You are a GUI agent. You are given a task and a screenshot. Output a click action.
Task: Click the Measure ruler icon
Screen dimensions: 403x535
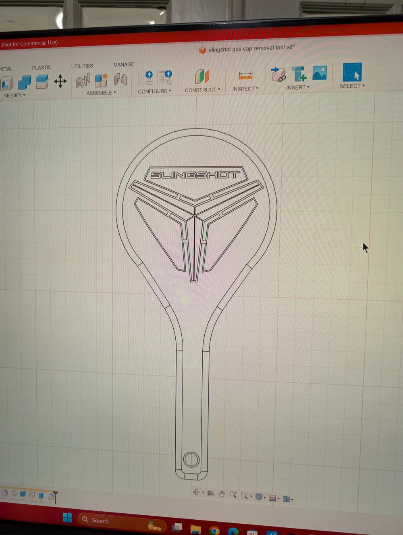coord(245,75)
